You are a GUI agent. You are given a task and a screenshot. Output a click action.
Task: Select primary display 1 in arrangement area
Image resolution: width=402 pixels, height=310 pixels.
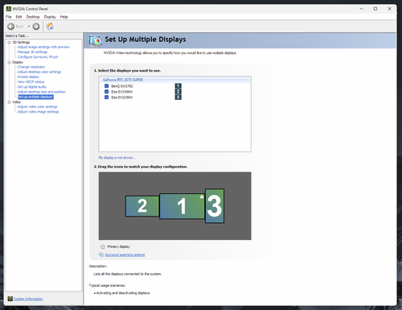pyautogui.click(x=182, y=206)
